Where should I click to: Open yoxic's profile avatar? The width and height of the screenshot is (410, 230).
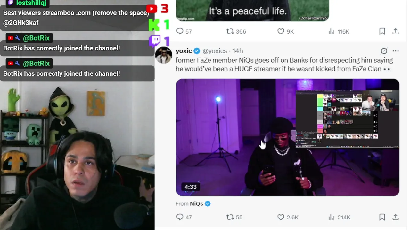pos(164,55)
